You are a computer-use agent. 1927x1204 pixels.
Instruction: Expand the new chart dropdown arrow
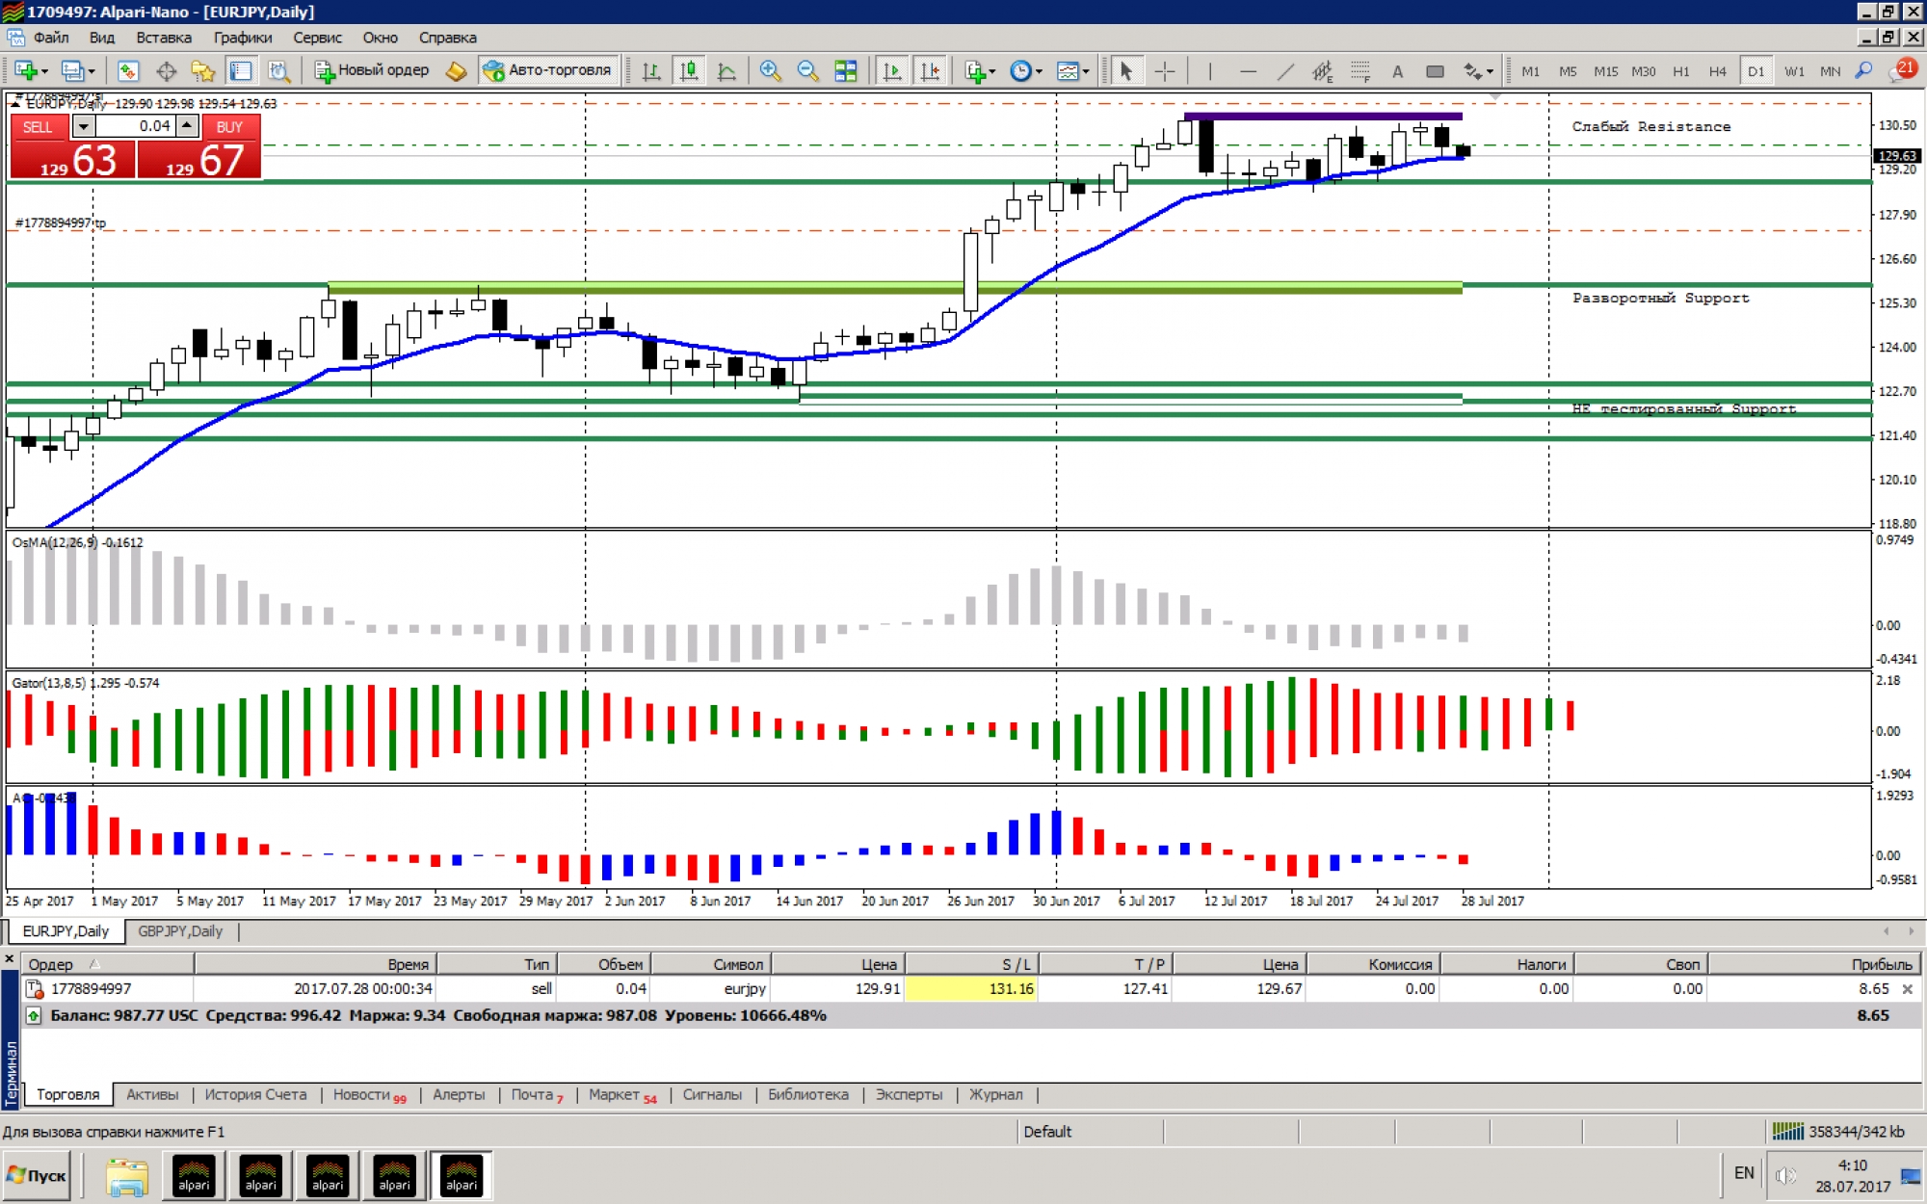(x=44, y=71)
